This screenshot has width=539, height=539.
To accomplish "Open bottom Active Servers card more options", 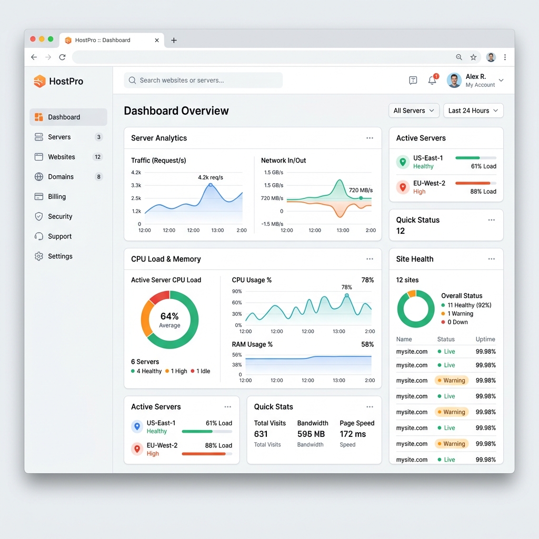I will [x=227, y=407].
